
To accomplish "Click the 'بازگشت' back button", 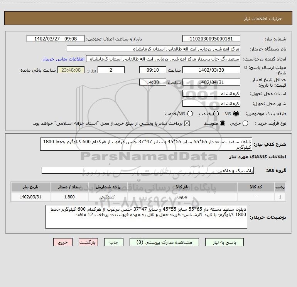I will pyautogui.click(x=88, y=242).
